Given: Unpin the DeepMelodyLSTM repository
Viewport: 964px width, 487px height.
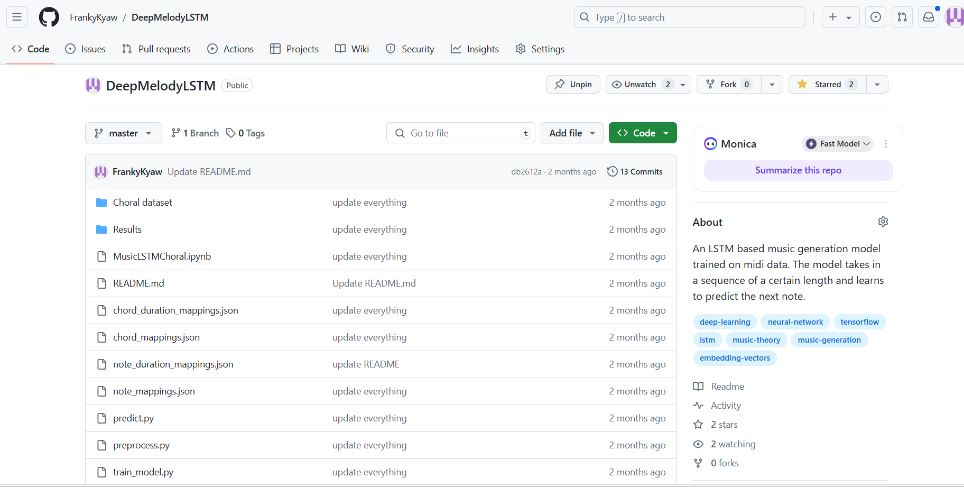Looking at the screenshot, I should point(573,85).
